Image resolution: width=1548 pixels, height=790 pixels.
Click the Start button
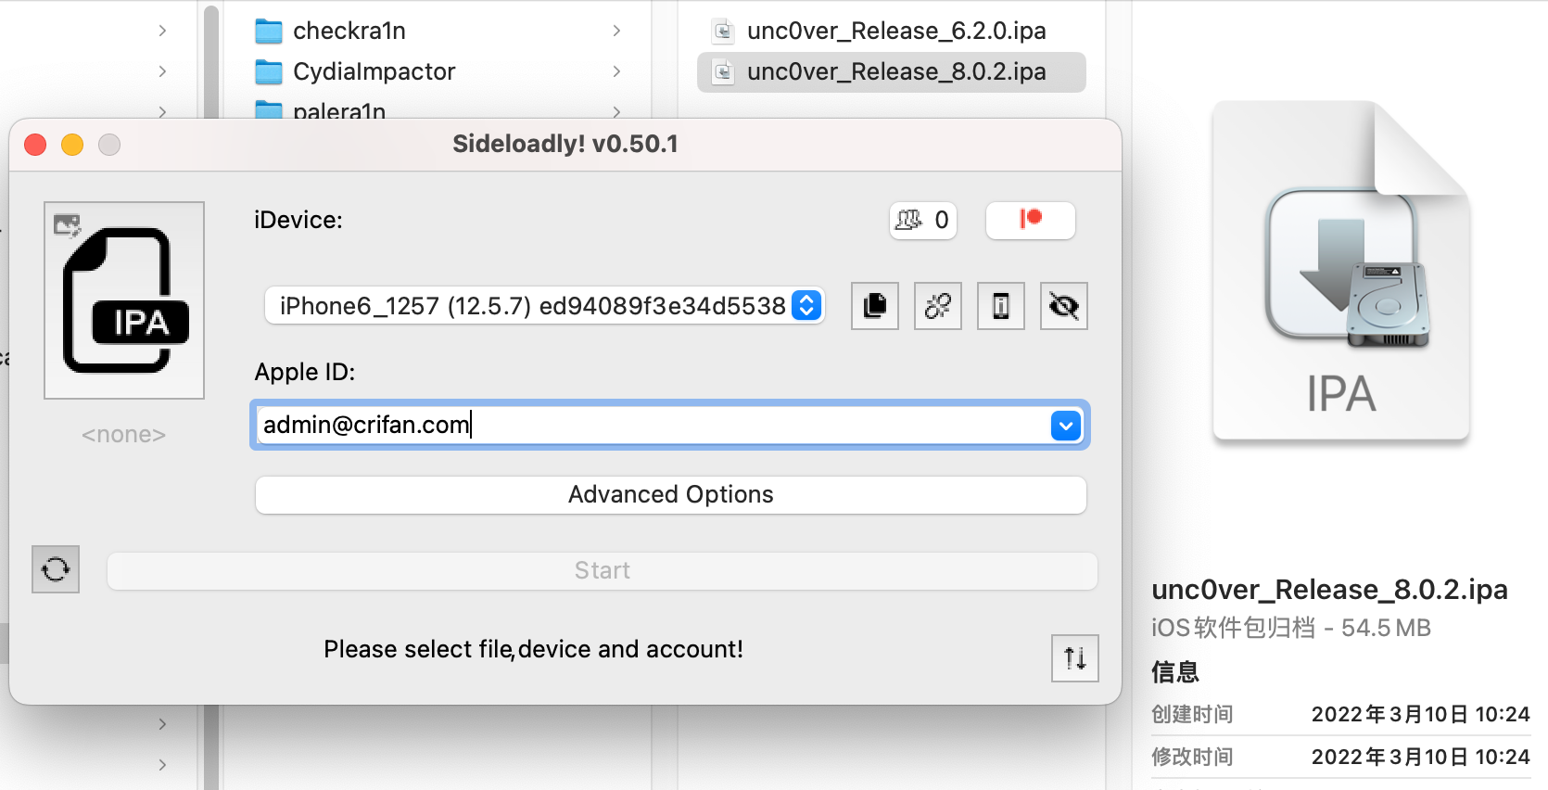(603, 571)
